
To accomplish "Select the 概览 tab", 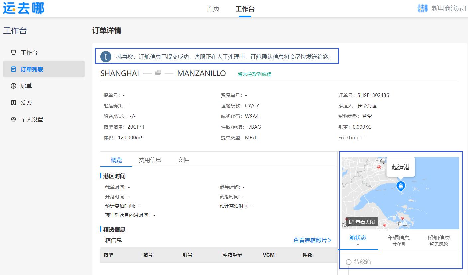I will [x=116, y=160].
